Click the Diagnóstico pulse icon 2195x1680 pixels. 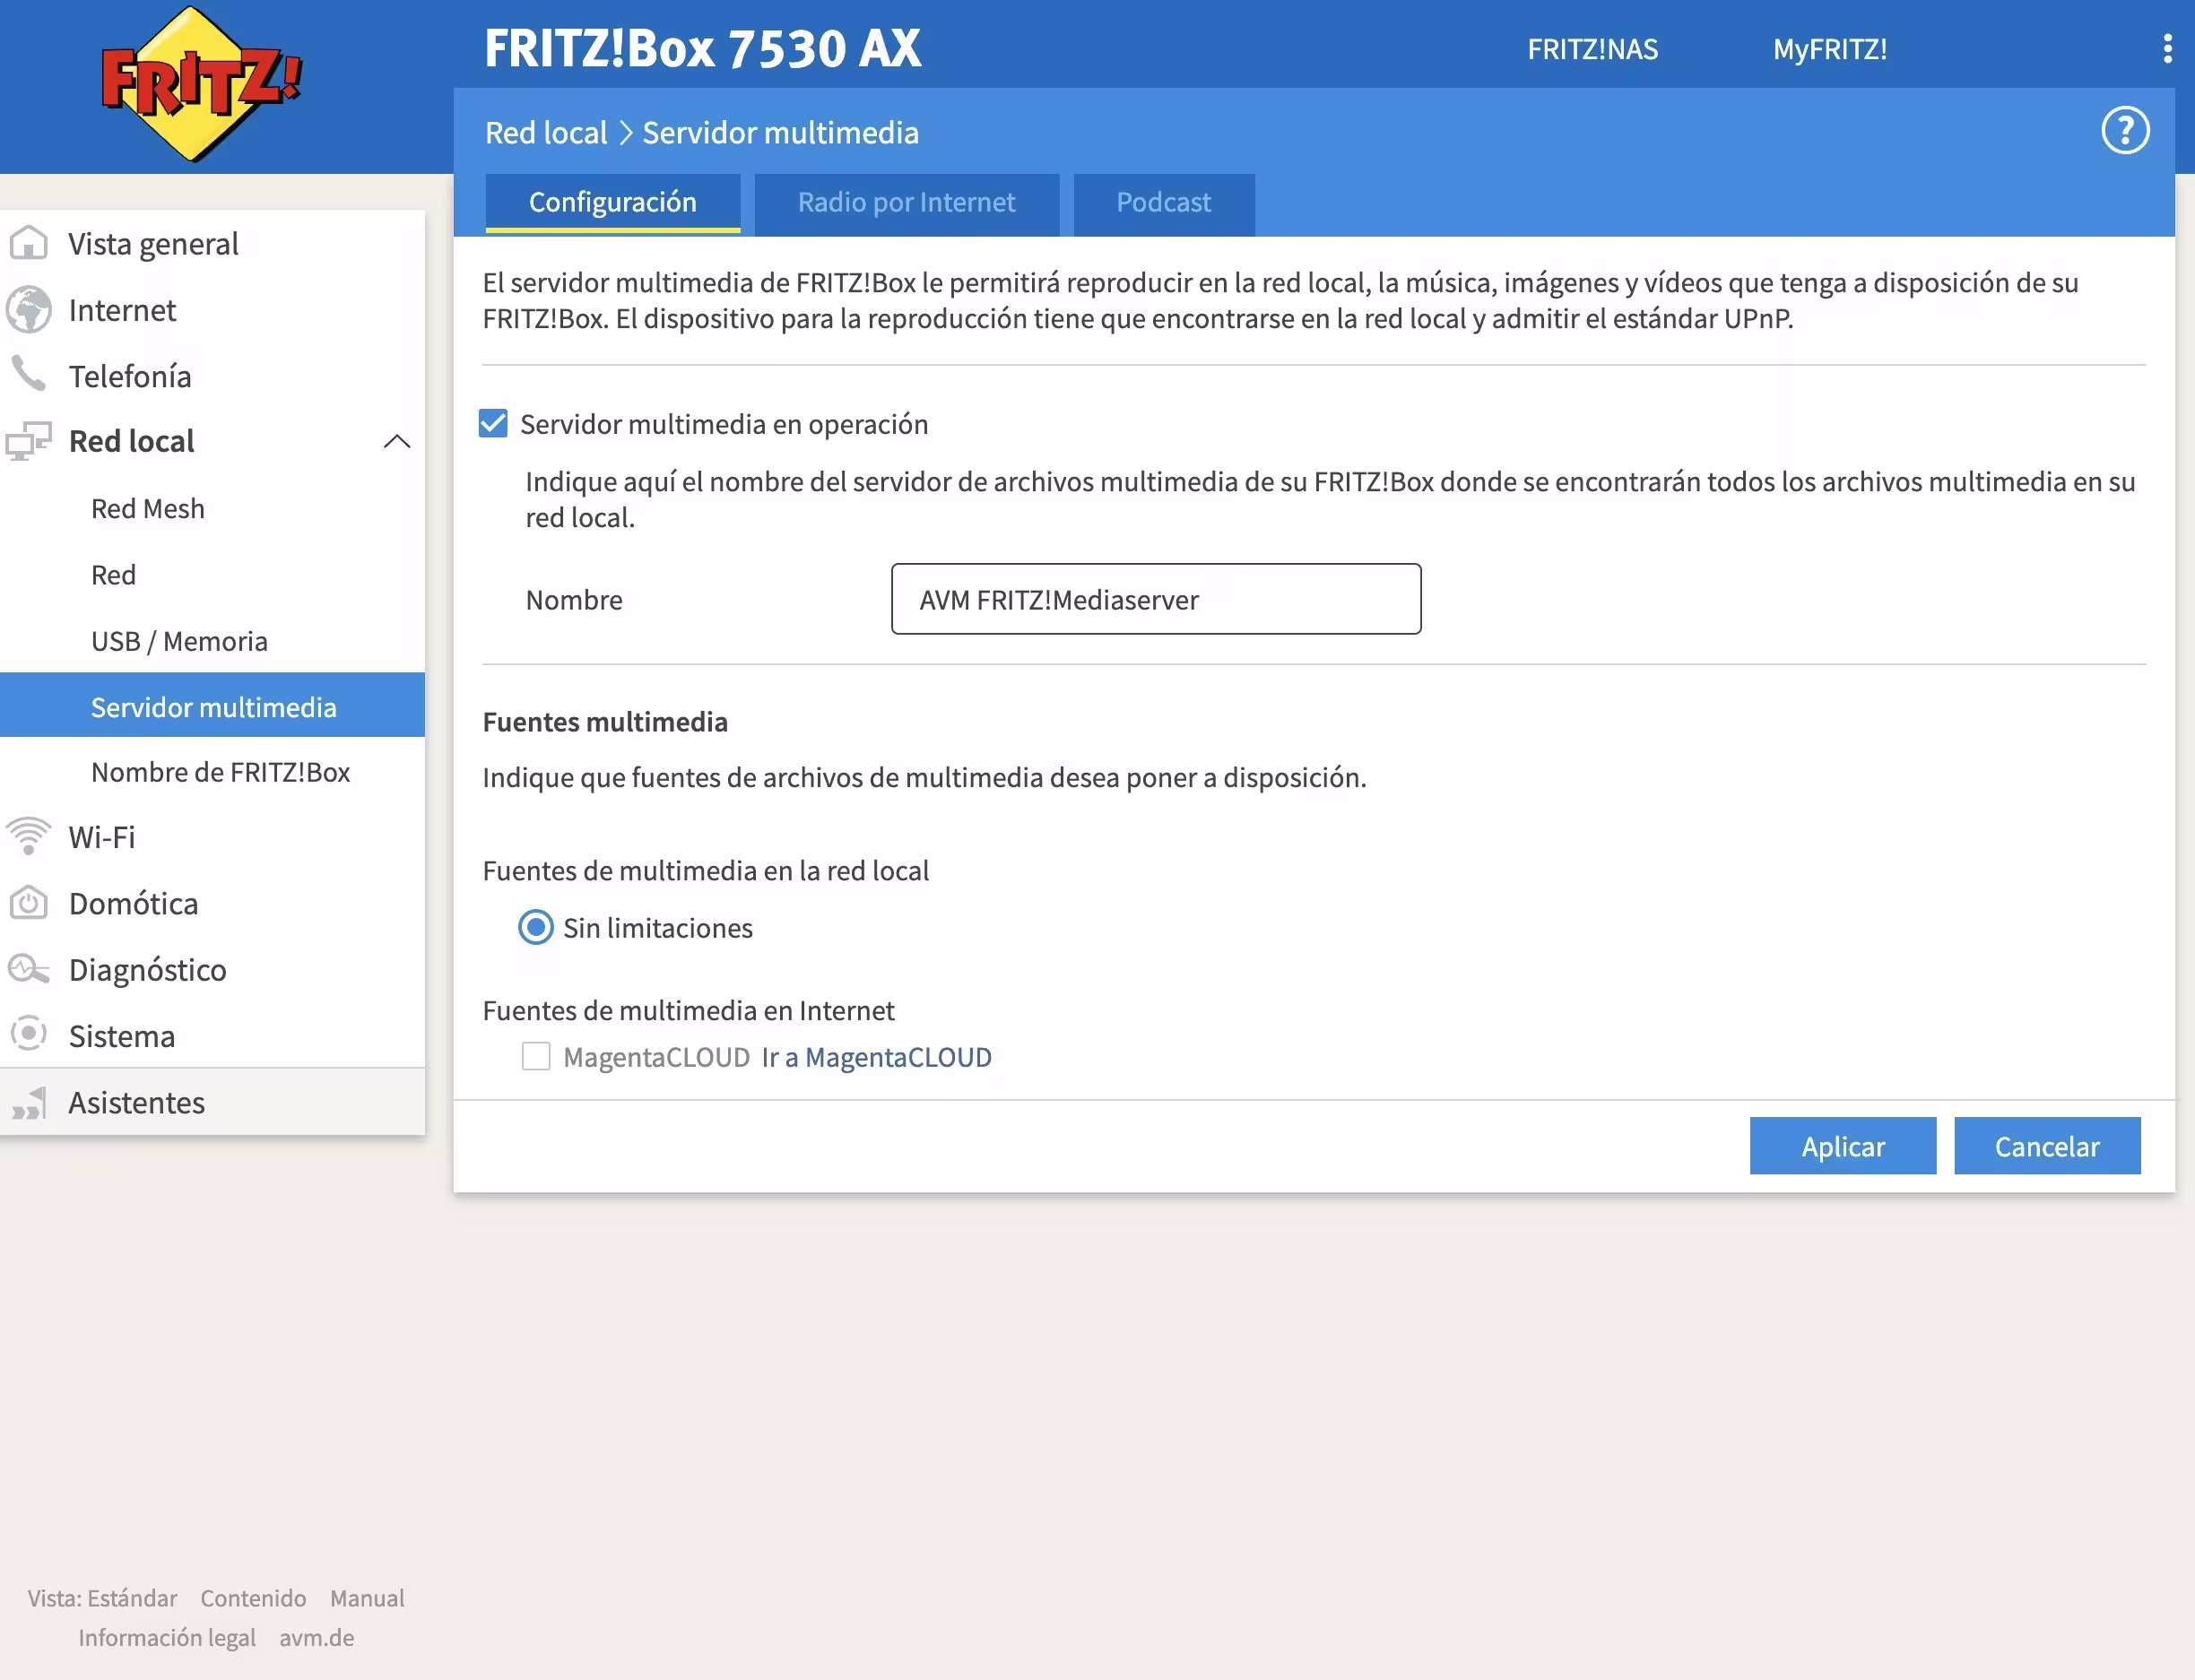coord(29,968)
